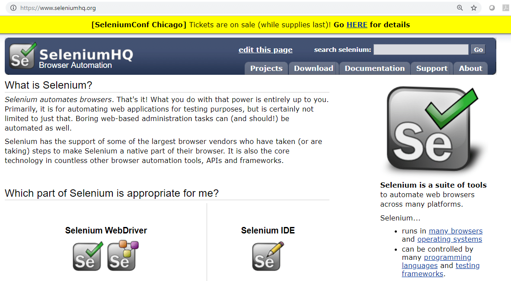Viewport: 511px width, 281px height.
Task: Click the search selenium input field
Action: click(x=421, y=50)
